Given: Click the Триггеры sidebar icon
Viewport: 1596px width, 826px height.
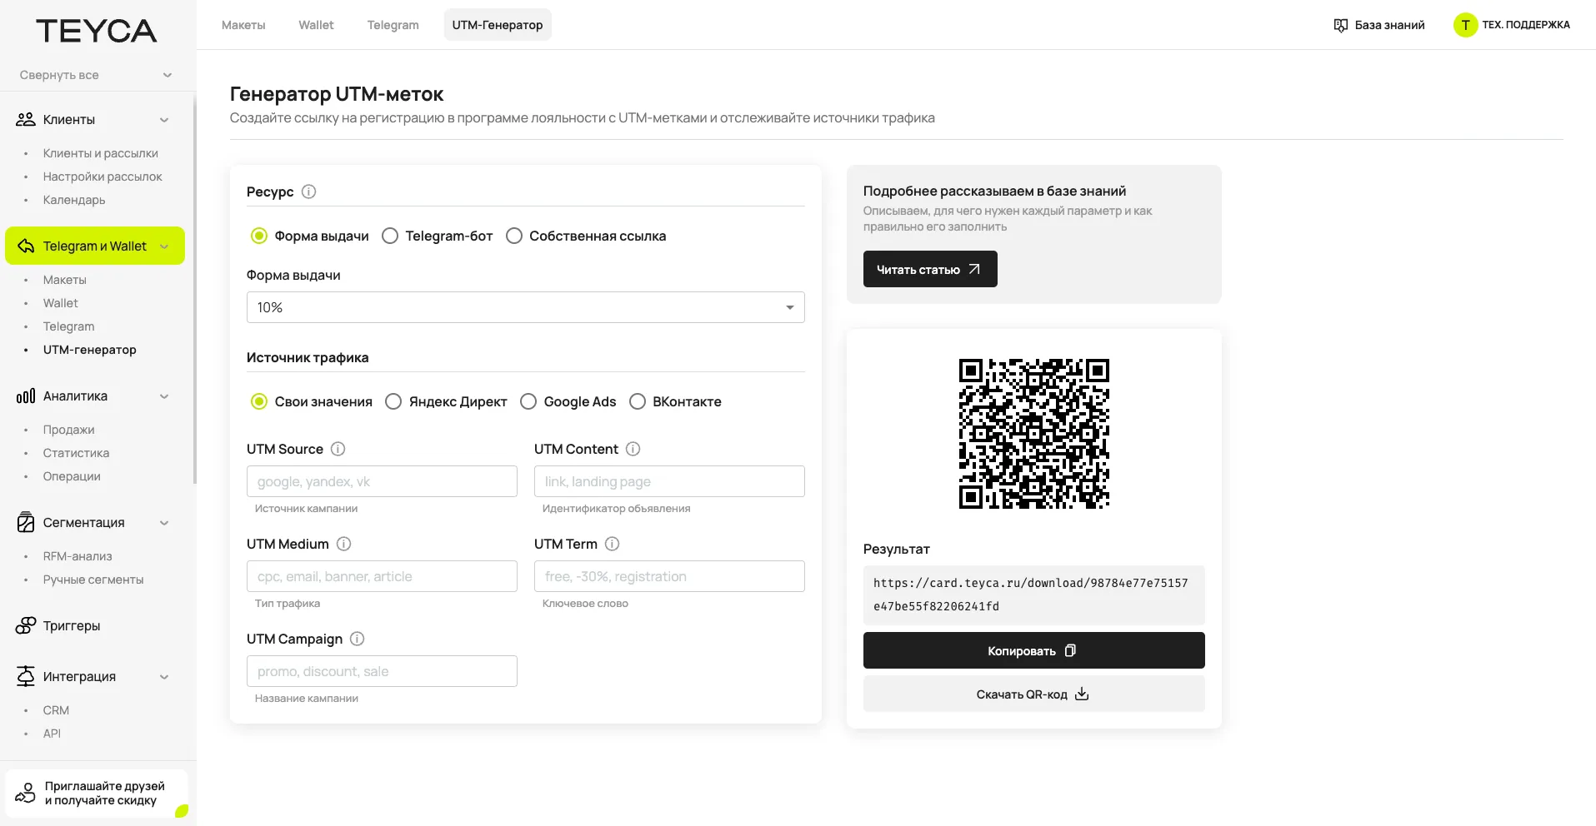Looking at the screenshot, I should (26, 625).
